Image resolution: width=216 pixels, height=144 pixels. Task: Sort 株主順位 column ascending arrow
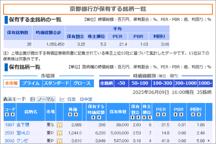[x=144, y=117]
